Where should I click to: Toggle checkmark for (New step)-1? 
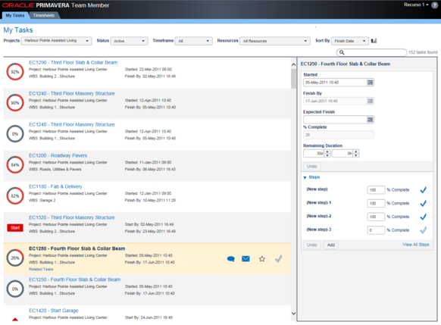pyautogui.click(x=424, y=203)
